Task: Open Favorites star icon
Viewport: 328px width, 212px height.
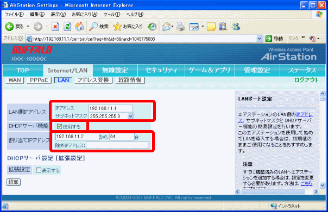Action: point(117,27)
